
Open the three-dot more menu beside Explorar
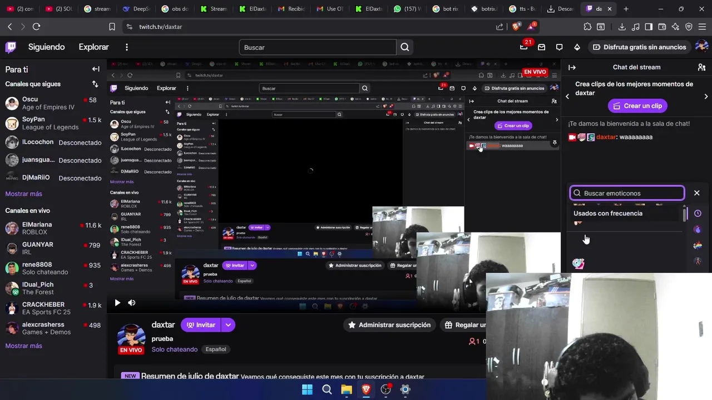pyautogui.click(x=127, y=47)
